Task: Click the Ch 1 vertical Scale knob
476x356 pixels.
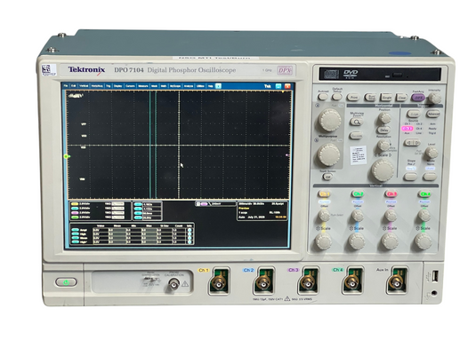Action: (323, 241)
